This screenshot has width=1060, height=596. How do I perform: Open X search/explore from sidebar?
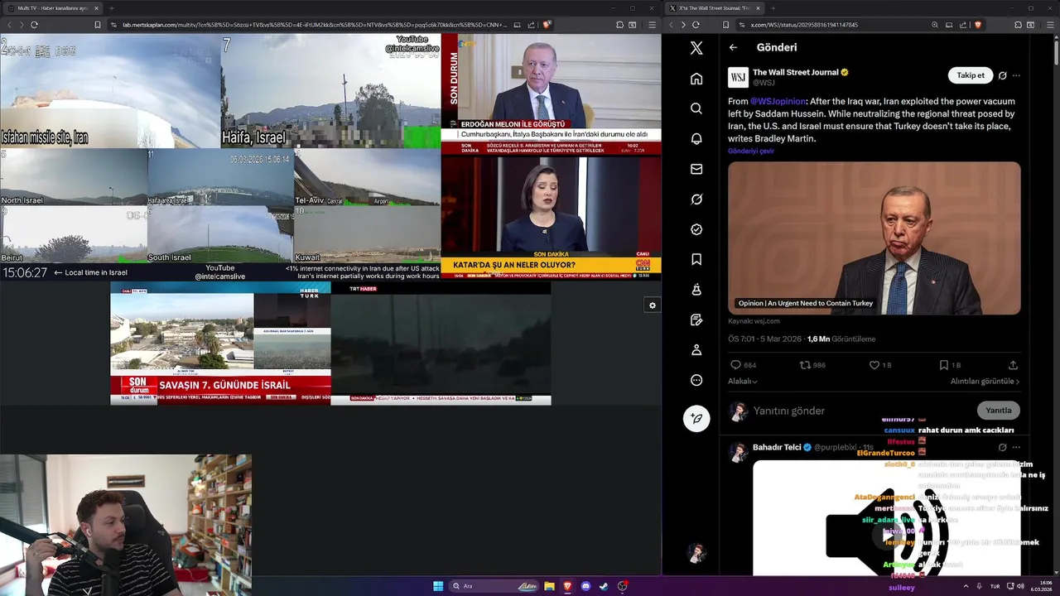pos(696,108)
